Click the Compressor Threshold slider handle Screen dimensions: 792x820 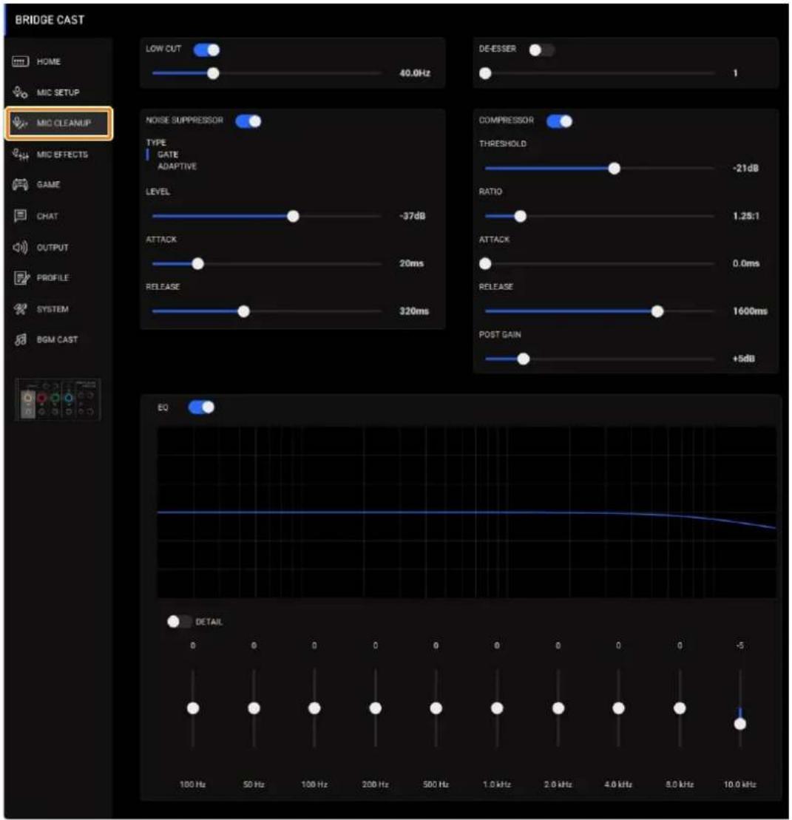pos(615,169)
